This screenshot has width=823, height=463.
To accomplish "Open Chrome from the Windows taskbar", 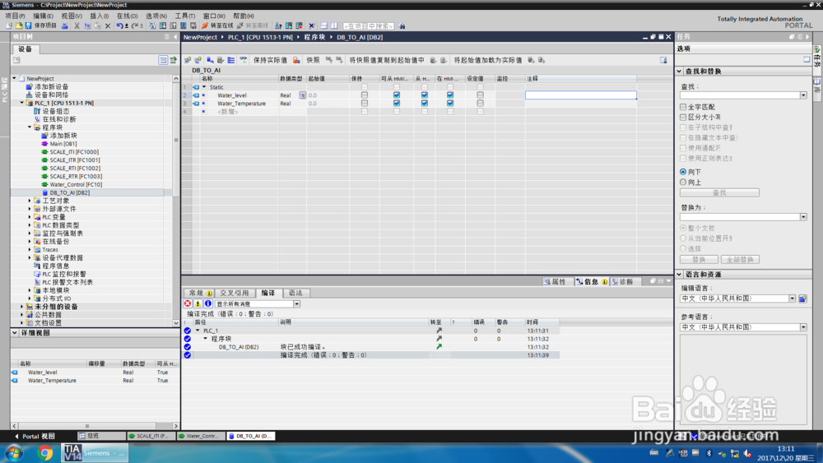I will click(x=45, y=452).
